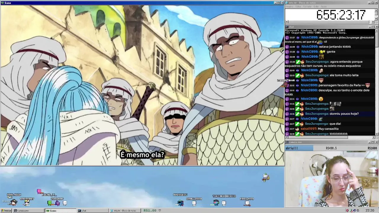Click the 655:23:17 timer text in notepad
The image size is (379, 213).
(341, 15)
